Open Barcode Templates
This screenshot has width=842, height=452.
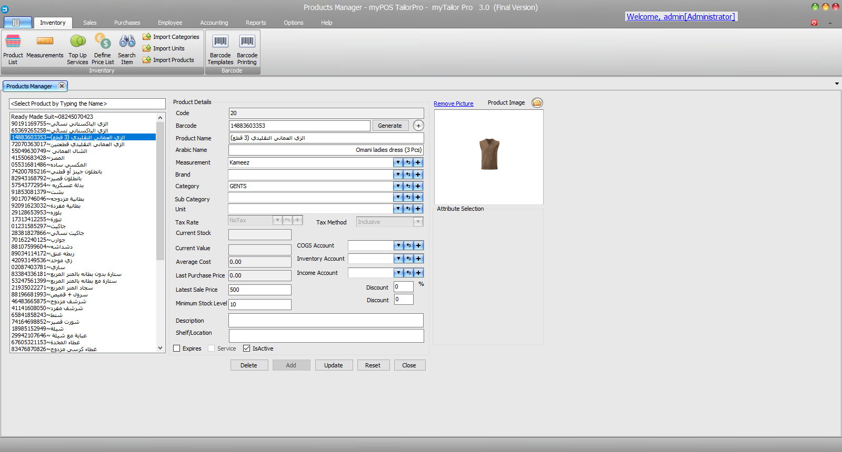[x=220, y=48]
